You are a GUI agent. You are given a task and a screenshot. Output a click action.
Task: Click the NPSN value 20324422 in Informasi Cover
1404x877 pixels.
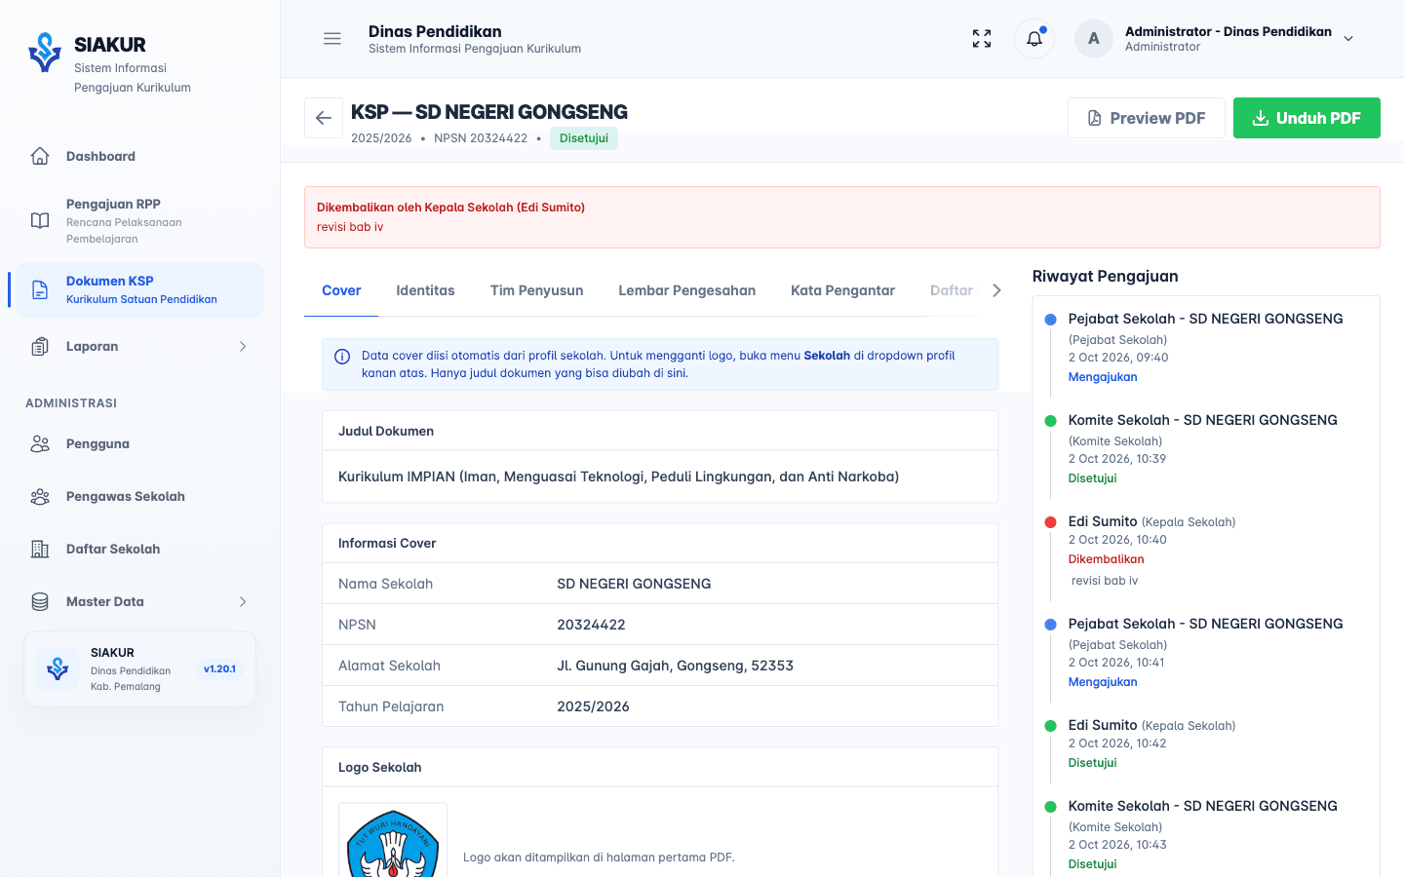[x=591, y=625]
